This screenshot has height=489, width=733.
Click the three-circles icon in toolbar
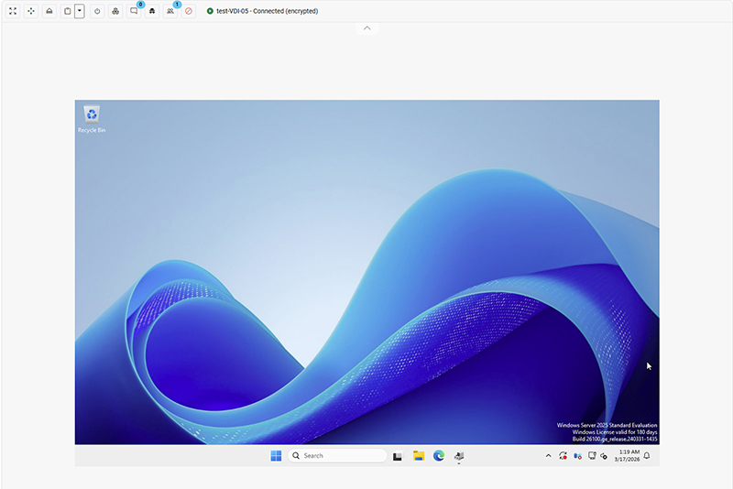click(x=115, y=11)
